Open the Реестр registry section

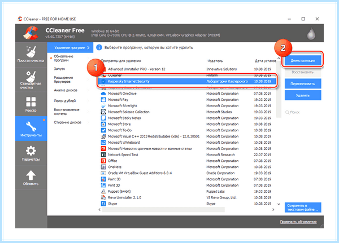point(31,104)
